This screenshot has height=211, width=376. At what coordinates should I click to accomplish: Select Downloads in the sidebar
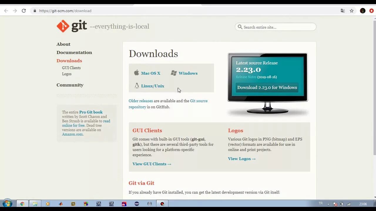[x=69, y=61]
